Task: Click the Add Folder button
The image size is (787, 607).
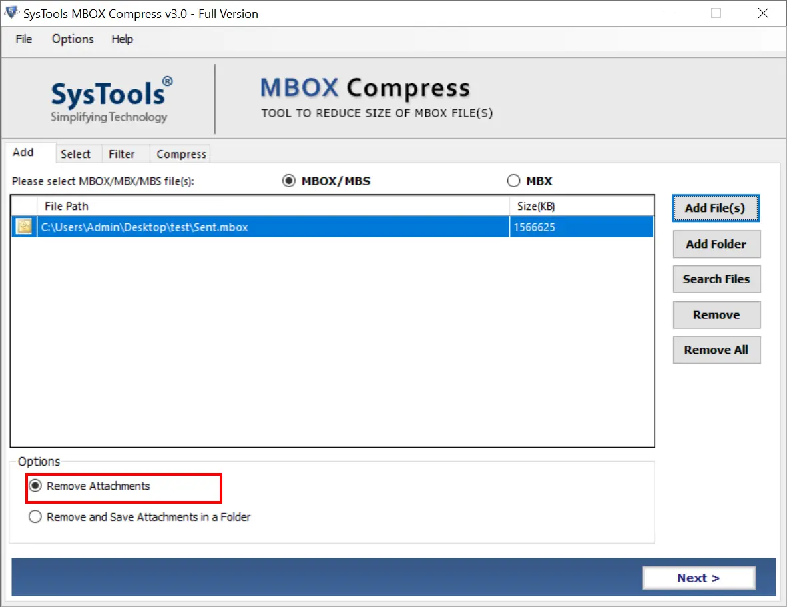Action: pyautogui.click(x=716, y=244)
